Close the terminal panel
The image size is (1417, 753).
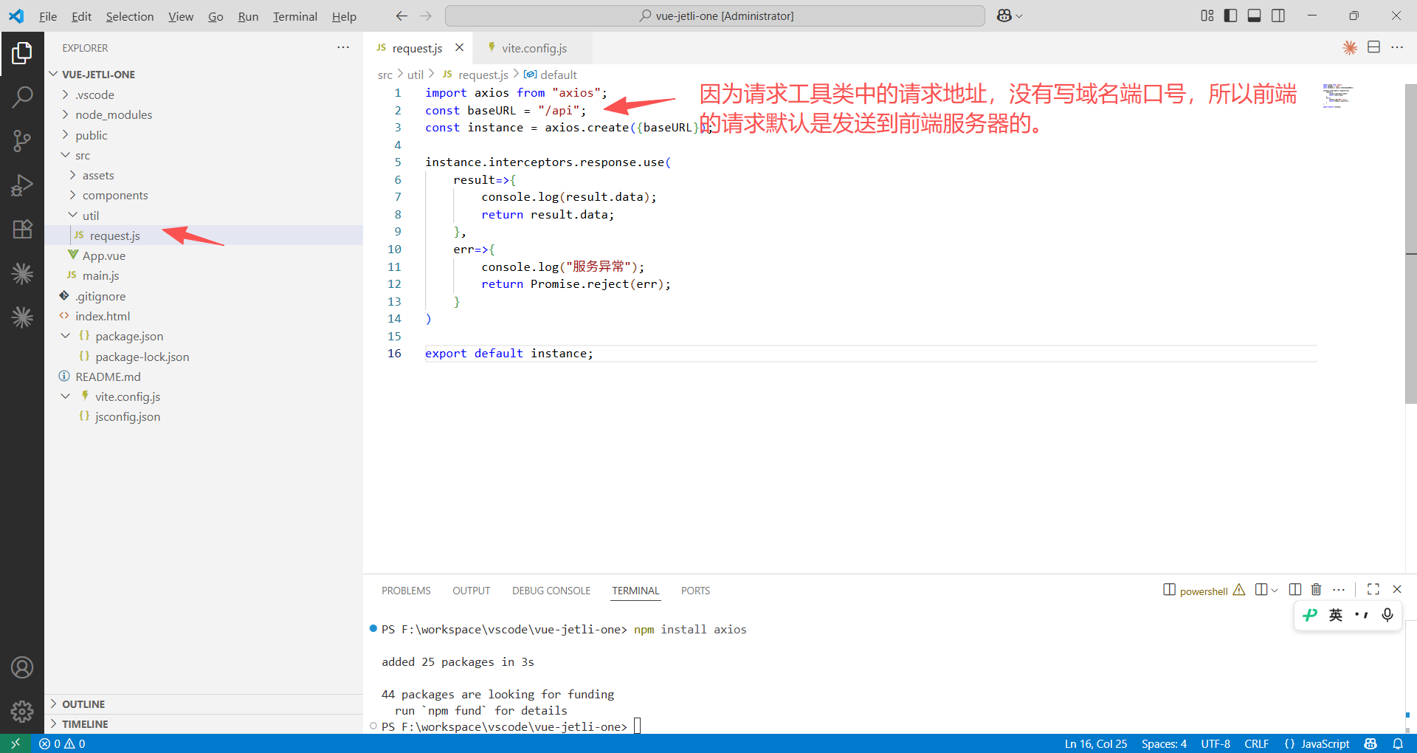(1397, 589)
